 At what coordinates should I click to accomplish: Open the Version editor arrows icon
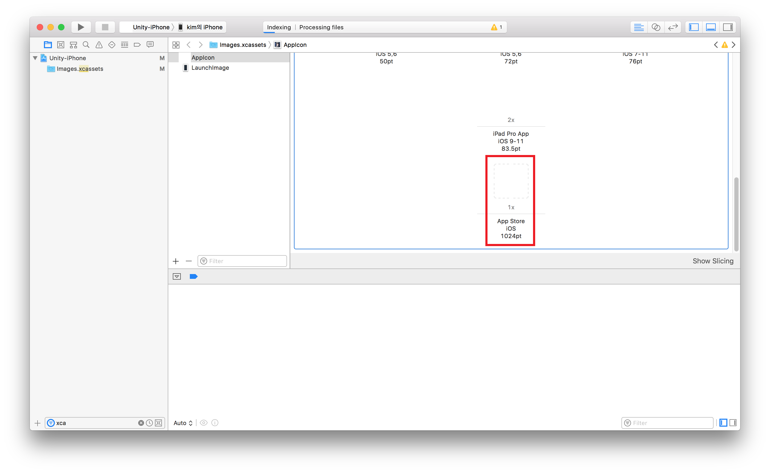[x=673, y=27]
